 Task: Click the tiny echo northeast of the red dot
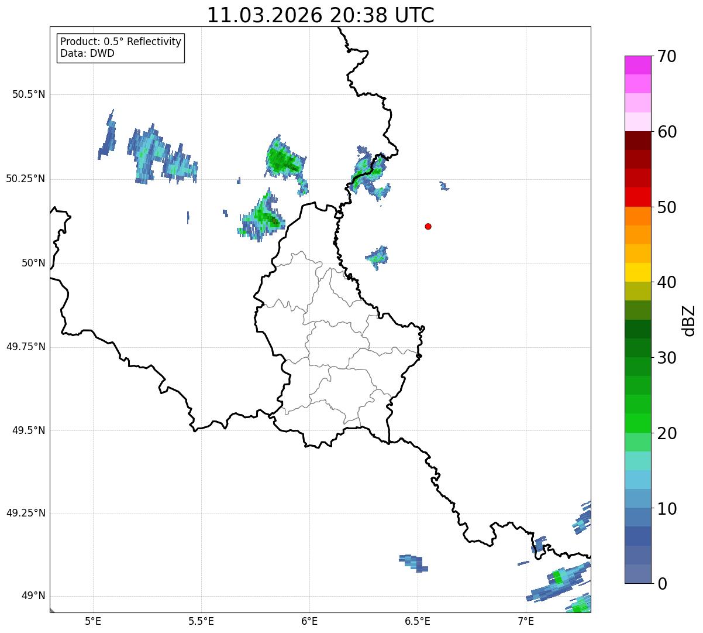coord(444,186)
